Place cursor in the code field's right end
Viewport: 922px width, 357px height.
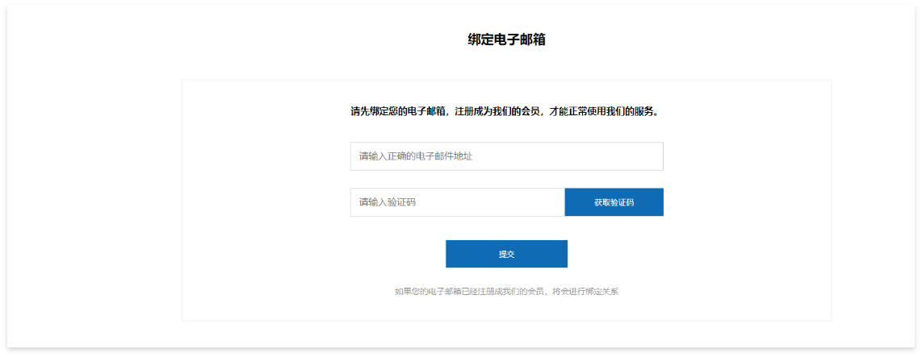pyautogui.click(x=553, y=202)
